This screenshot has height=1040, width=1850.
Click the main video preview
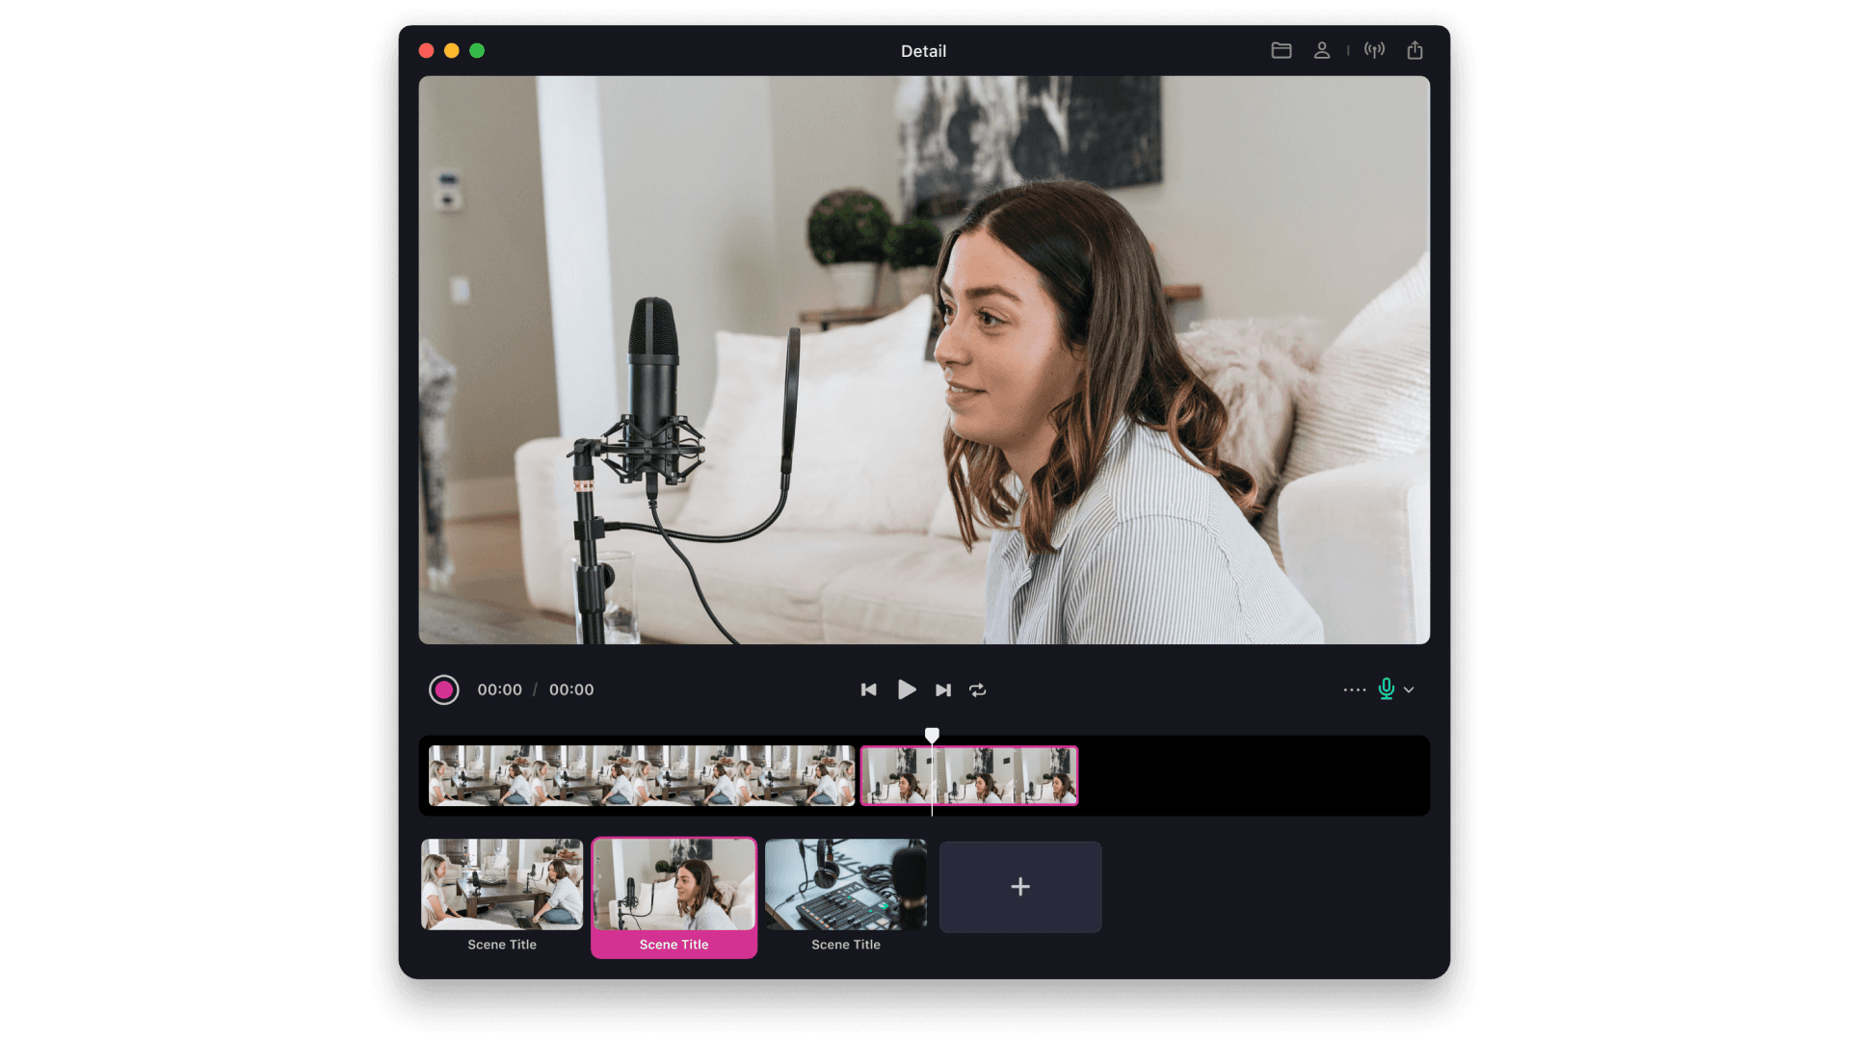click(x=924, y=359)
